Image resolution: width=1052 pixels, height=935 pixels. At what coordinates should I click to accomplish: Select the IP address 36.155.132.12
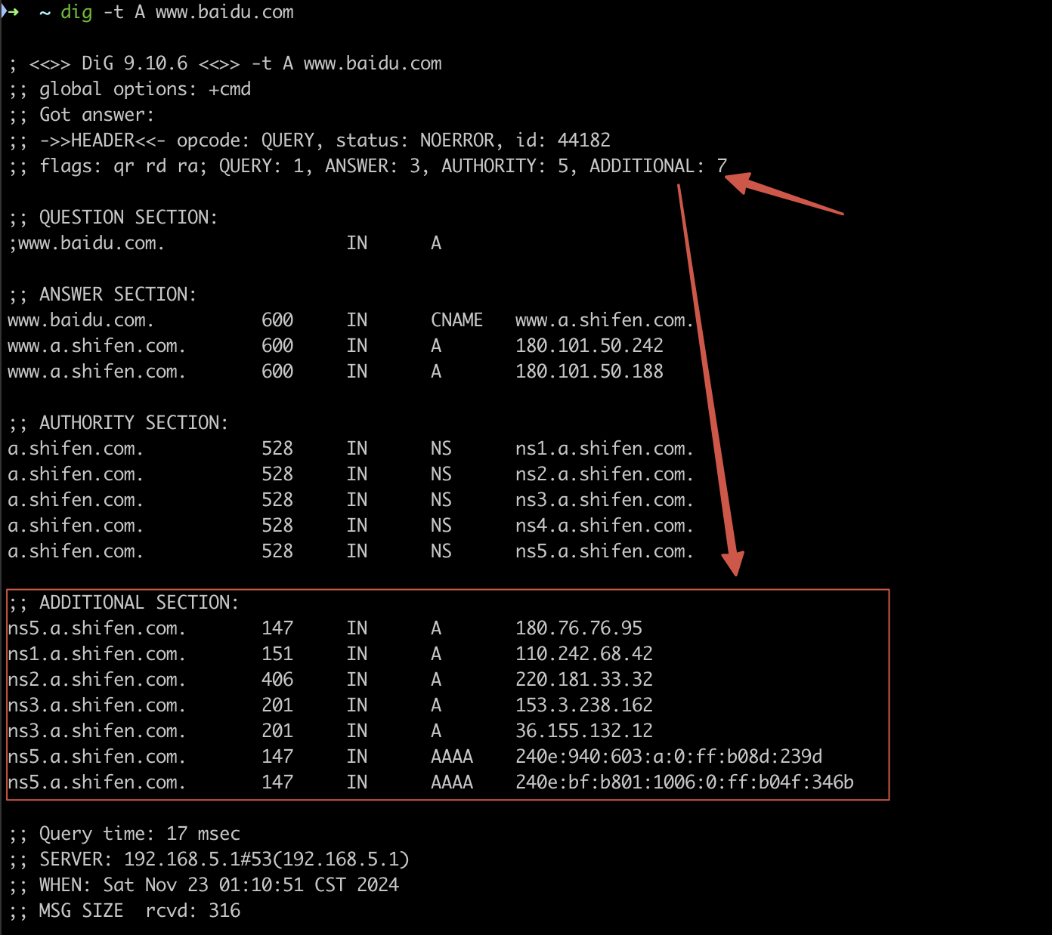(x=583, y=731)
